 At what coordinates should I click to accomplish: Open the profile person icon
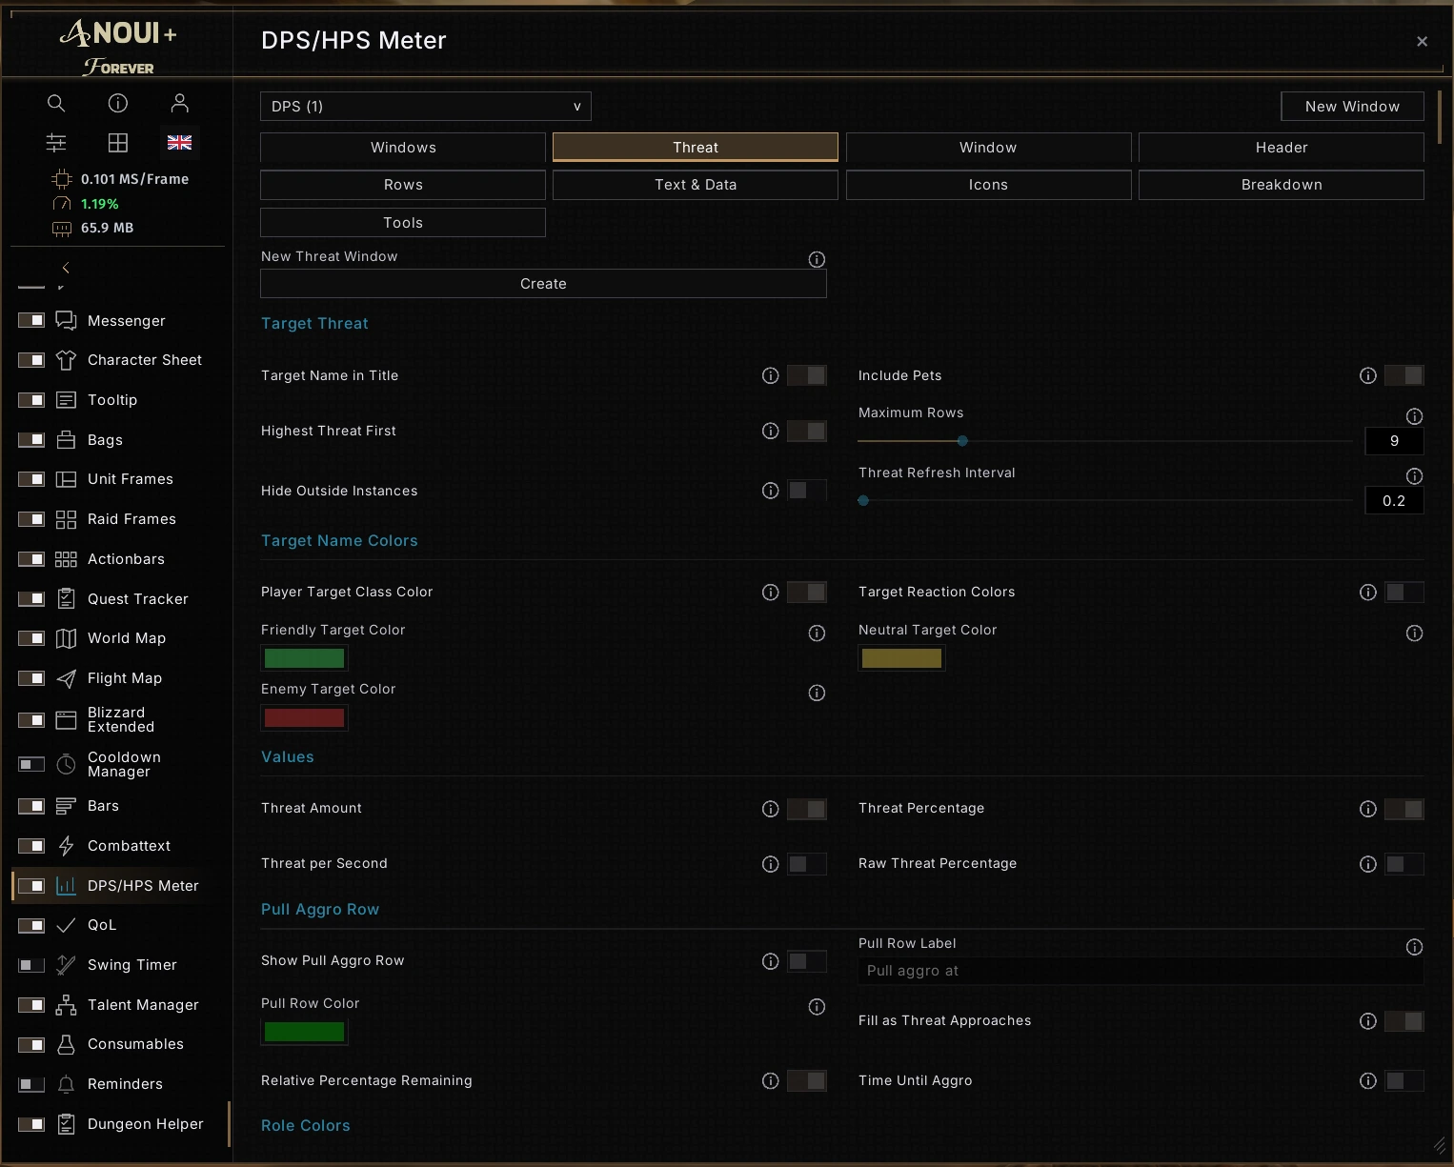pos(179,103)
